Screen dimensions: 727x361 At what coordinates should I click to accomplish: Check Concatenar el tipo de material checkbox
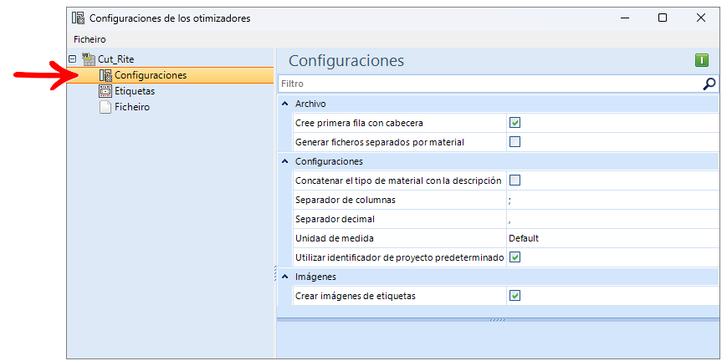[x=515, y=180]
